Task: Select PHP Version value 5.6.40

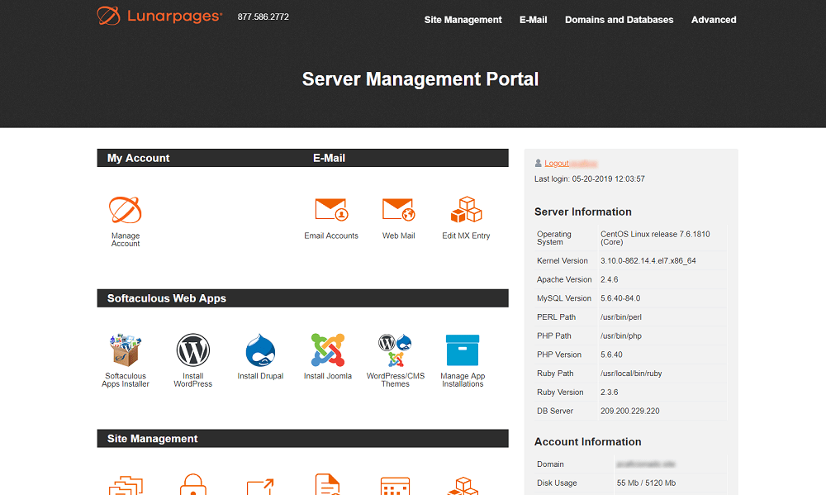Action: 611,355
